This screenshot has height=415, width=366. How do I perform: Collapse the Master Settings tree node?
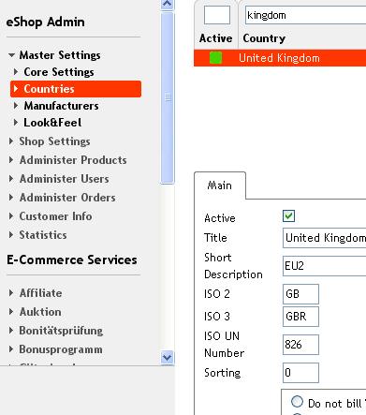11,55
